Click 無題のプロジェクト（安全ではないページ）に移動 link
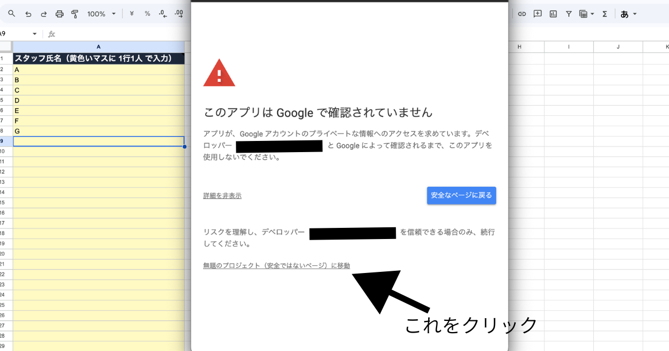The width and height of the screenshot is (669, 351). (x=277, y=266)
